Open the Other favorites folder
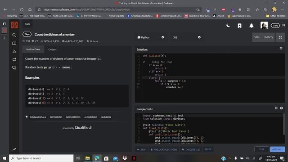 pyautogui.click(x=276, y=16)
